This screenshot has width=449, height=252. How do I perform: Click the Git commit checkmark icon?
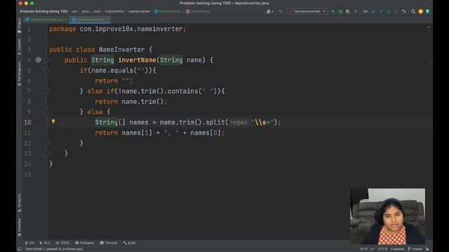point(381,11)
